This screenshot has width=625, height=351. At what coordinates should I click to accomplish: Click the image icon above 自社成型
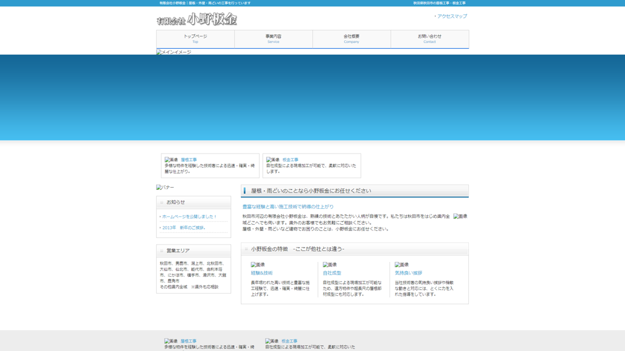click(x=329, y=265)
